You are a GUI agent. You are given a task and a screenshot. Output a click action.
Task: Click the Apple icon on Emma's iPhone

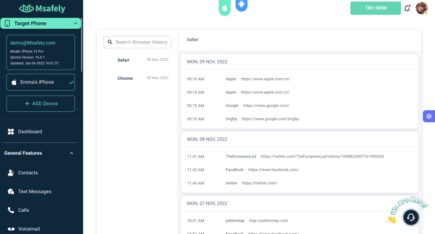(14, 82)
